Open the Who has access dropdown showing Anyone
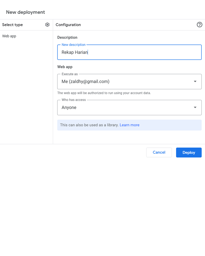 [129, 108]
